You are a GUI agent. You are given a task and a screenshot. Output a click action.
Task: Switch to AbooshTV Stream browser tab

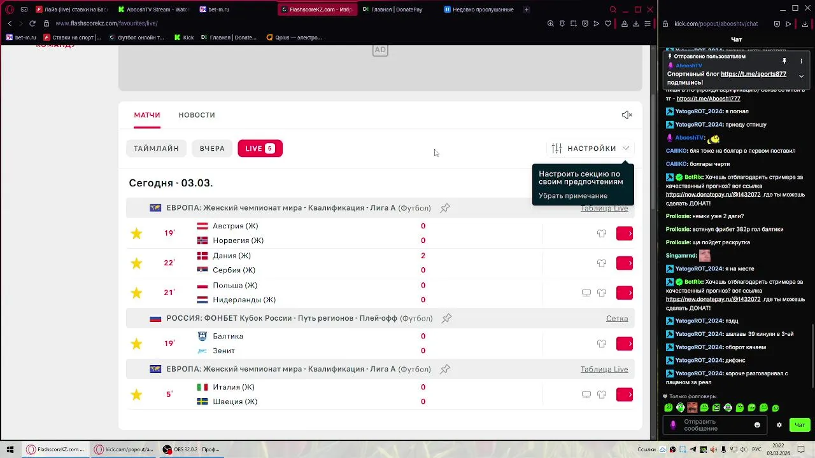pos(154,10)
